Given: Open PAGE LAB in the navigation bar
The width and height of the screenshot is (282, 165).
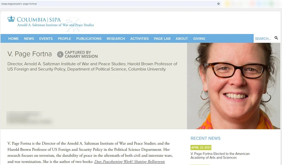Looking at the screenshot, I should click(x=162, y=39).
